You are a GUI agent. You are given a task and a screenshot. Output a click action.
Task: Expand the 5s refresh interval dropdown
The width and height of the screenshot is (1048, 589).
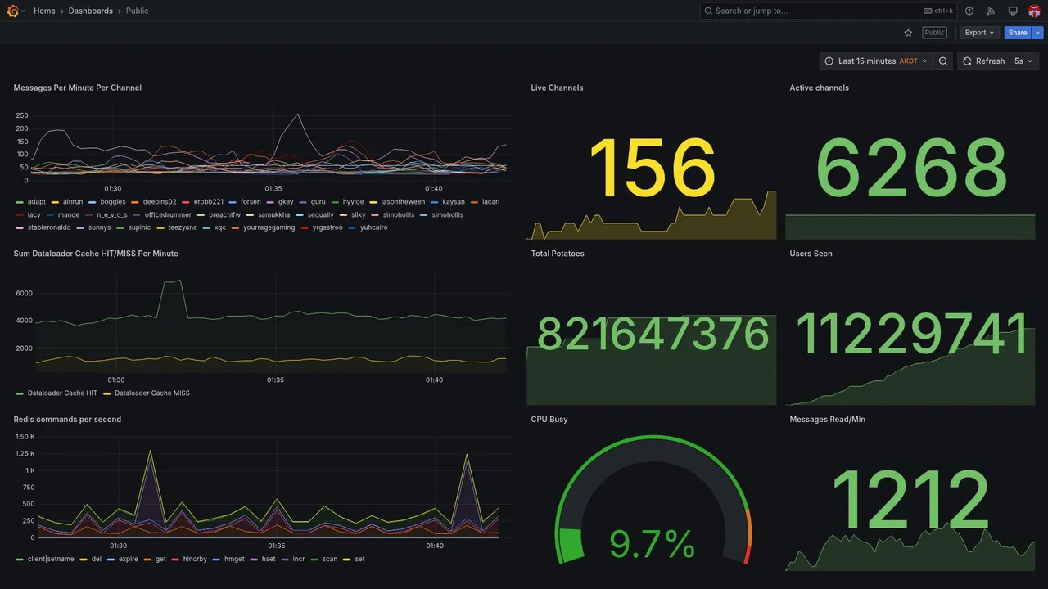[x=1024, y=61]
